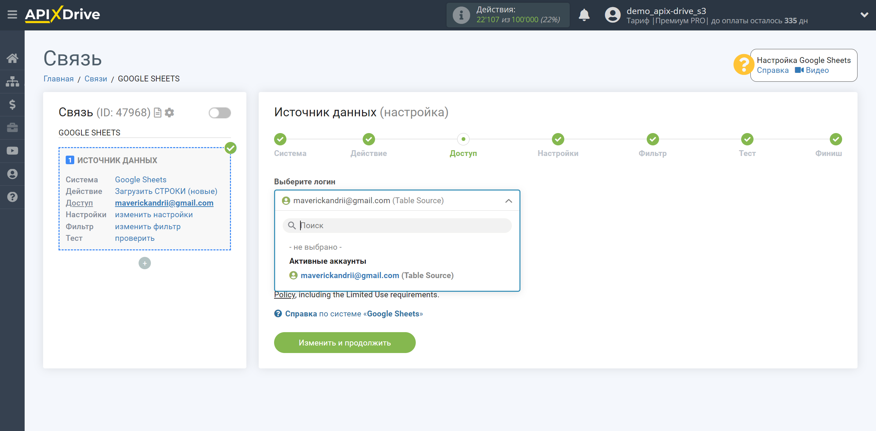Click Загрузить СТРОКИ (новые) action link
Screen dimensions: 876x431
coord(166,191)
